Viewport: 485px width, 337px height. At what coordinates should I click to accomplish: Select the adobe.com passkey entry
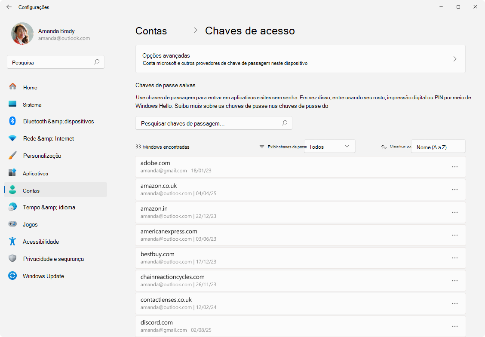coord(301,167)
